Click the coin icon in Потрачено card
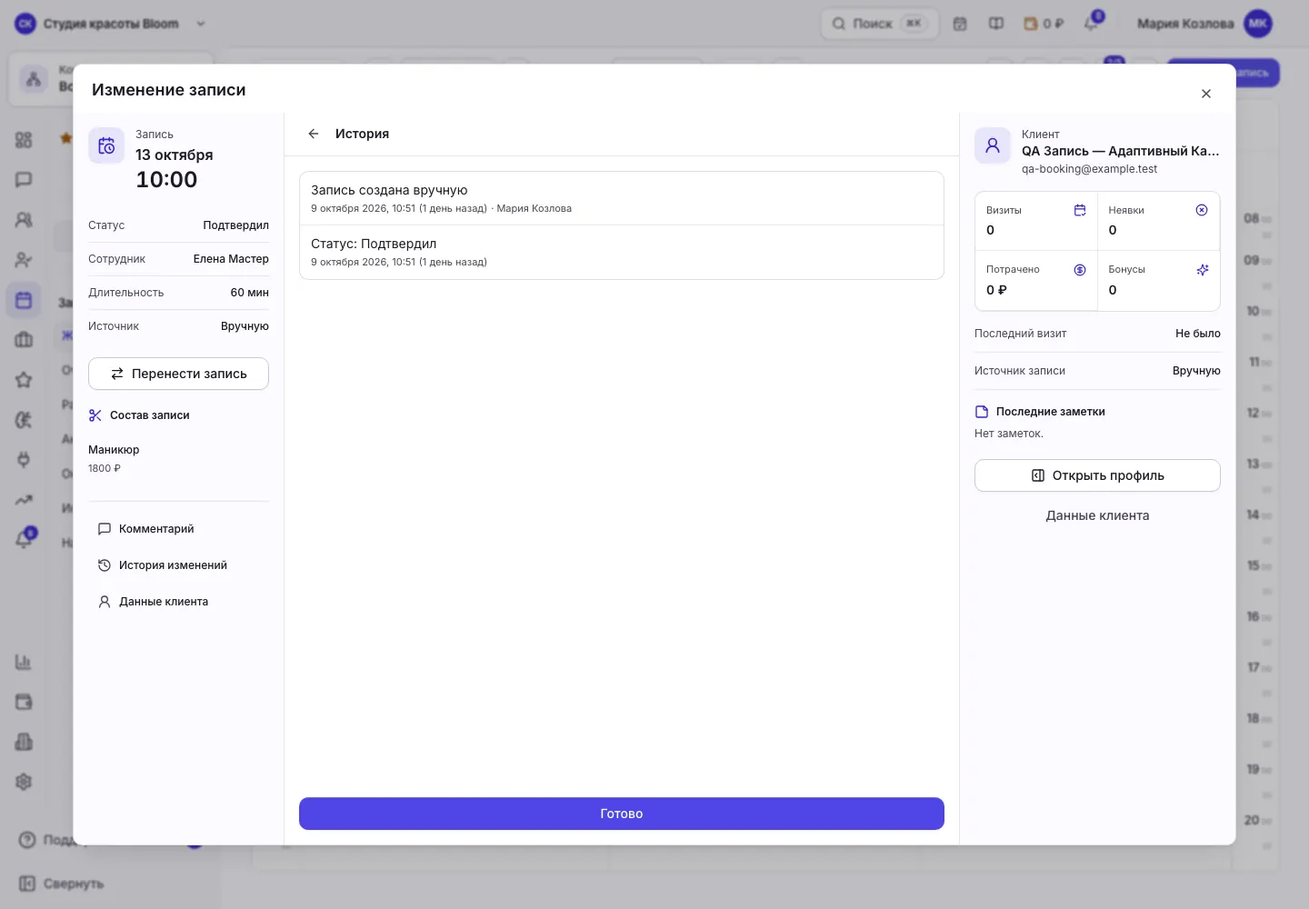Viewport: 1309px width, 909px height. pos(1080,270)
